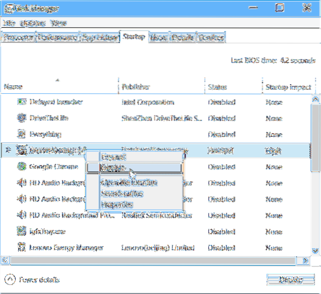Expand the highlighted row's disclosure arrow
321x294 pixels.
[x=7, y=150]
